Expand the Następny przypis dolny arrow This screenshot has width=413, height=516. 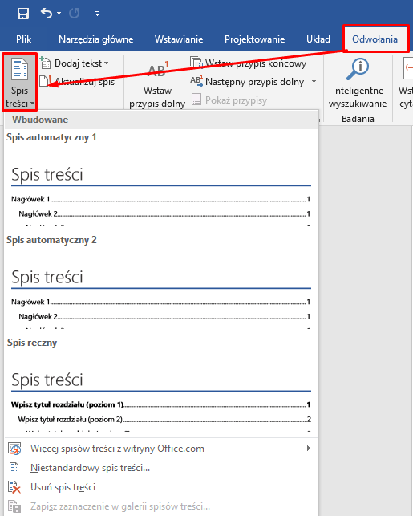pyautogui.click(x=314, y=82)
